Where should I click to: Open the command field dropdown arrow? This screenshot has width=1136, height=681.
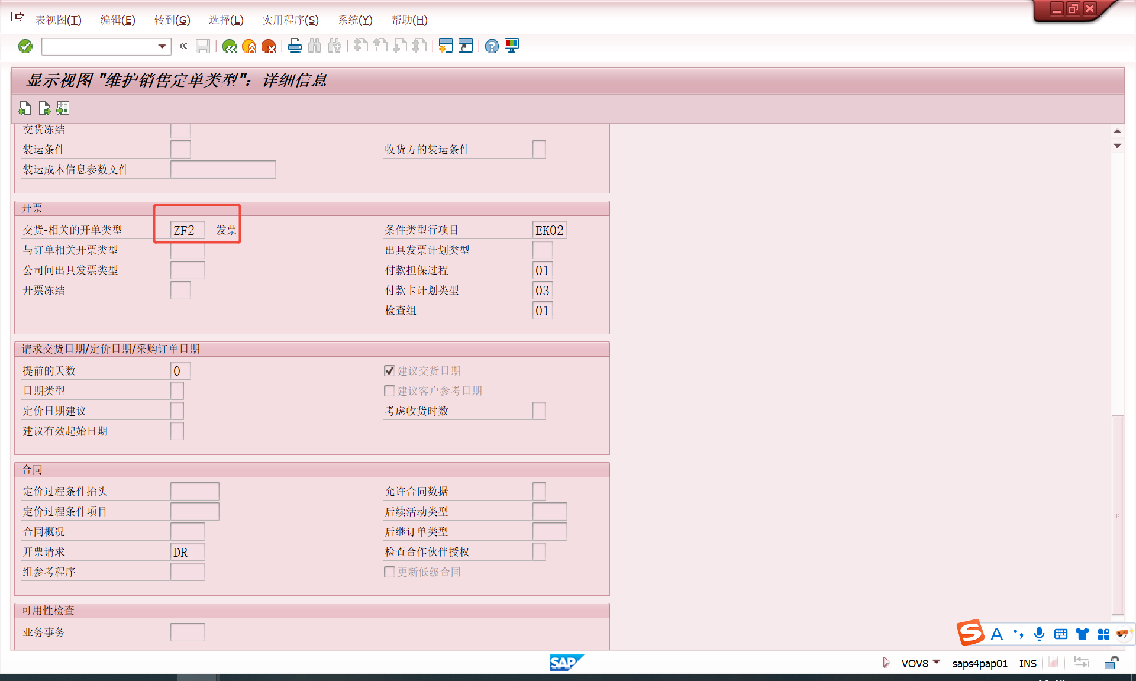click(x=162, y=46)
